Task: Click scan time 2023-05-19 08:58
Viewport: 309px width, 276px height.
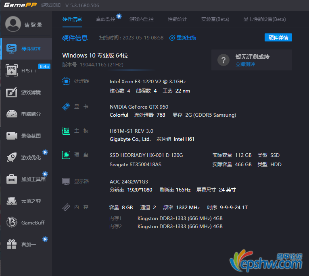Action: [x=143, y=38]
